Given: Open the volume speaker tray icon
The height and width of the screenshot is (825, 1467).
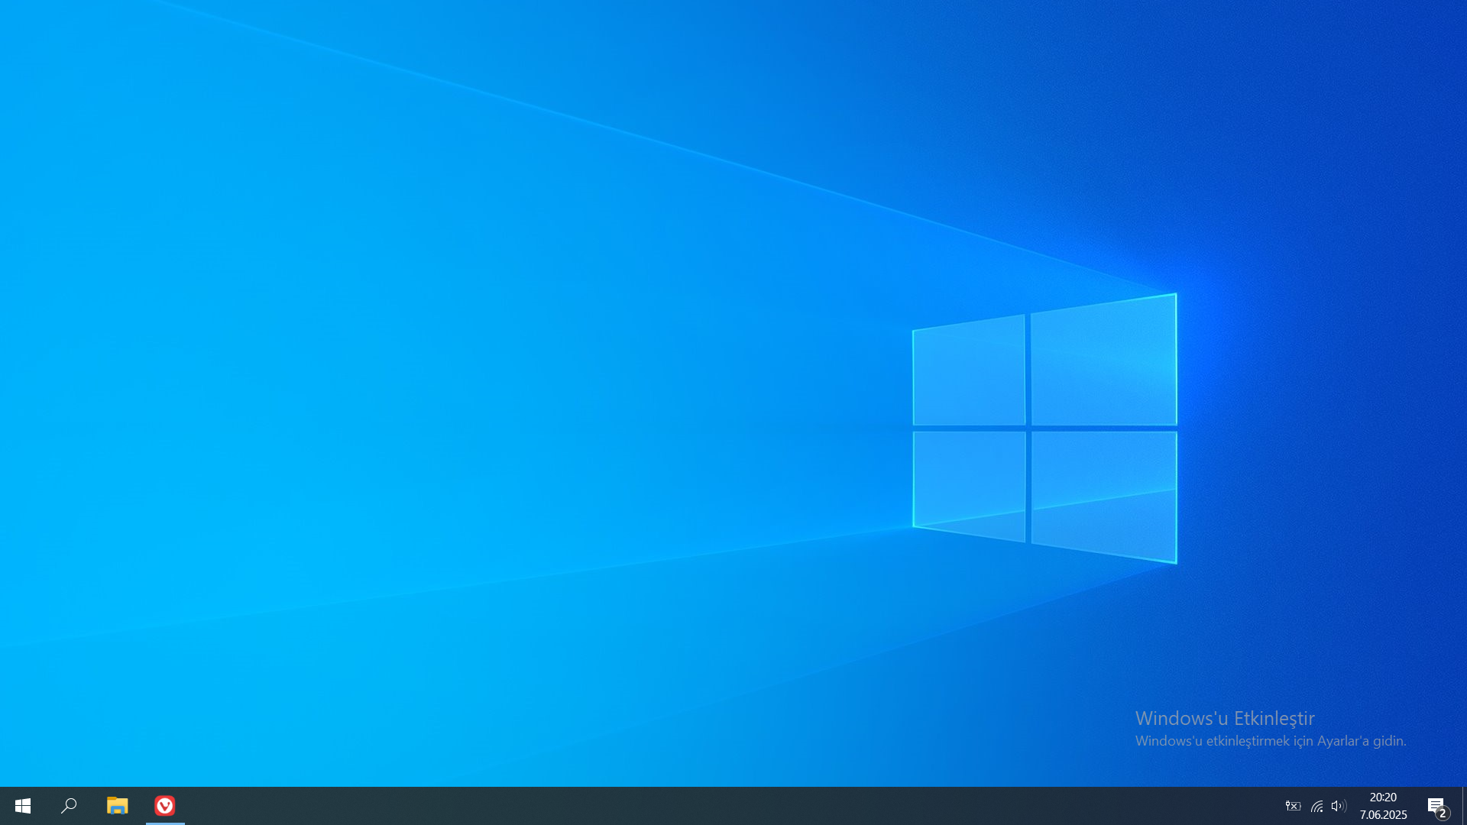Looking at the screenshot, I should [x=1339, y=806].
